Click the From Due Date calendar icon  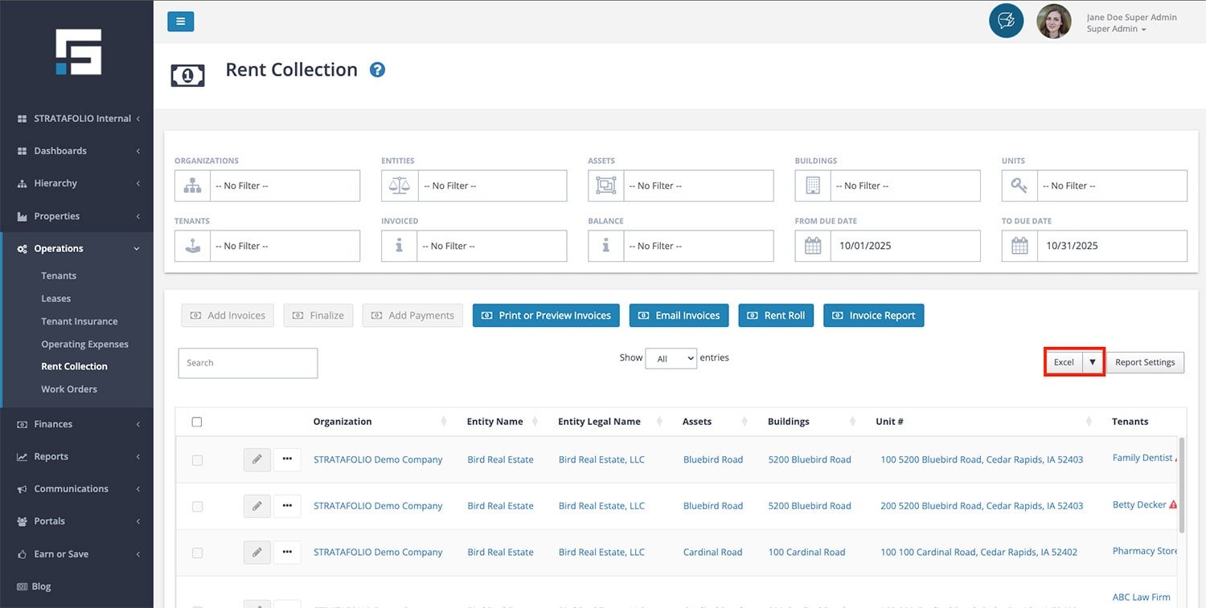pyautogui.click(x=813, y=246)
